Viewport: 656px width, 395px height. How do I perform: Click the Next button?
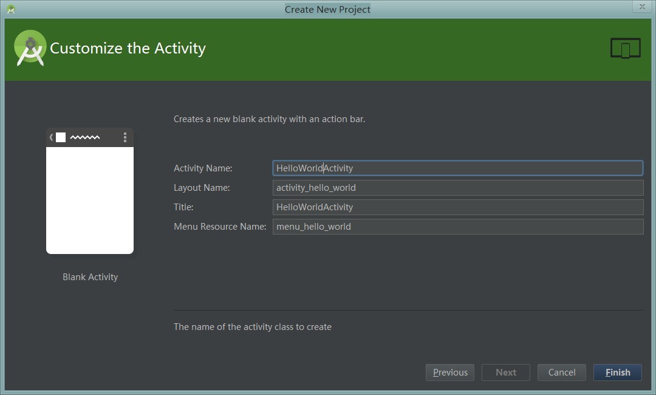click(505, 372)
